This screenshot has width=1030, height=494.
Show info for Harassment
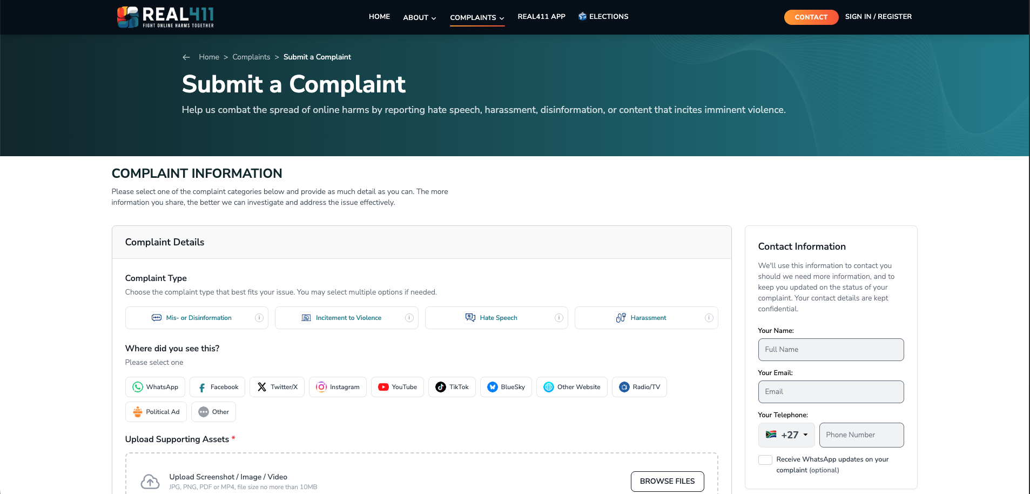pyautogui.click(x=709, y=318)
